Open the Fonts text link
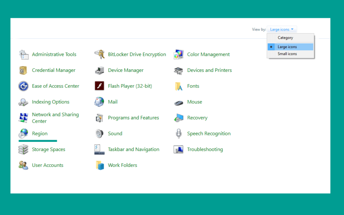This screenshot has height=215, width=344. tap(193, 86)
